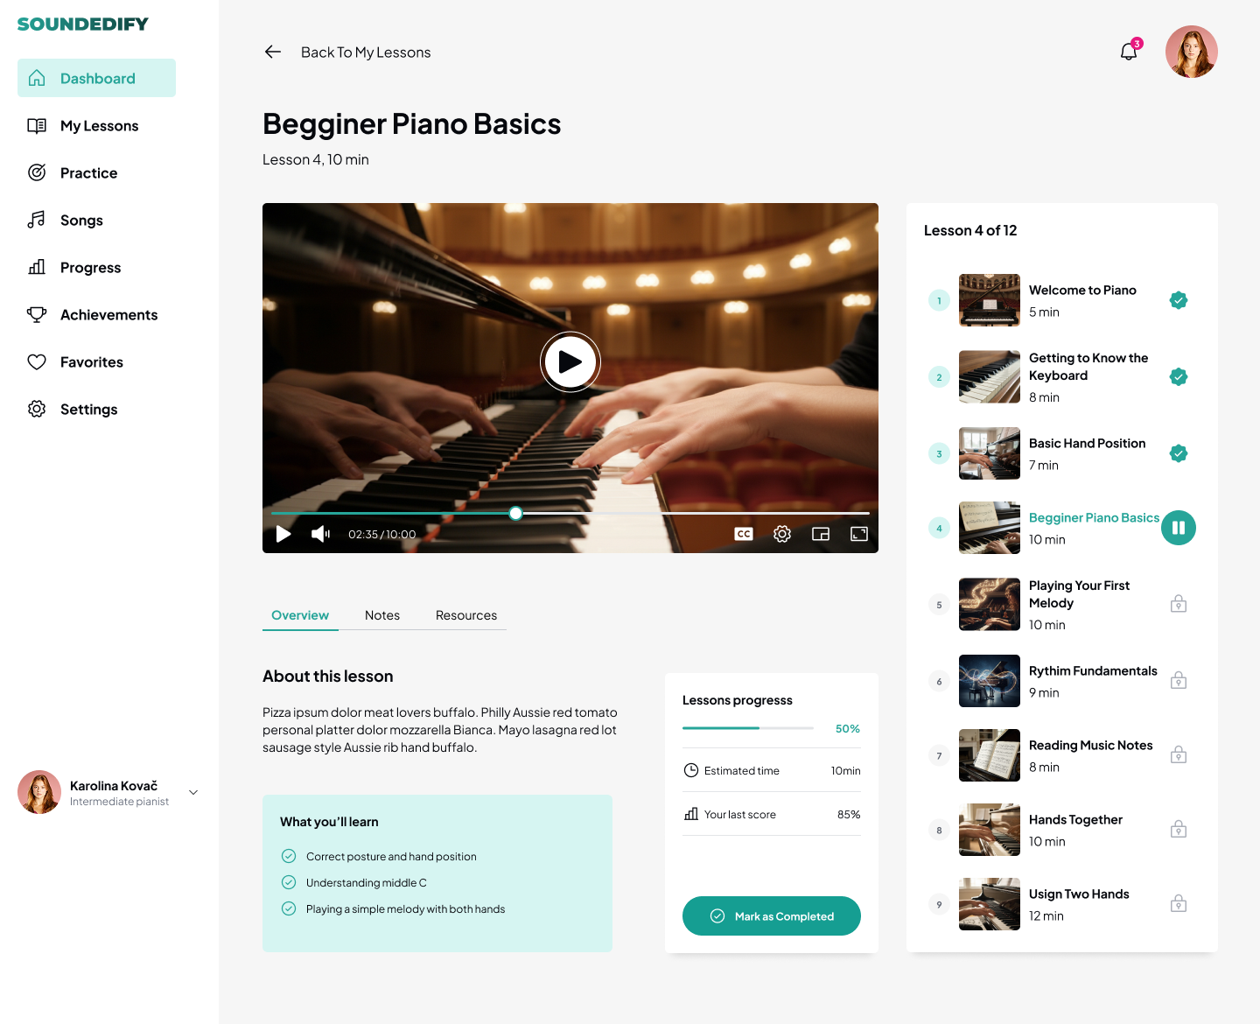The image size is (1260, 1024).
Task: Click the Back To My Lessons link
Action: click(x=366, y=53)
